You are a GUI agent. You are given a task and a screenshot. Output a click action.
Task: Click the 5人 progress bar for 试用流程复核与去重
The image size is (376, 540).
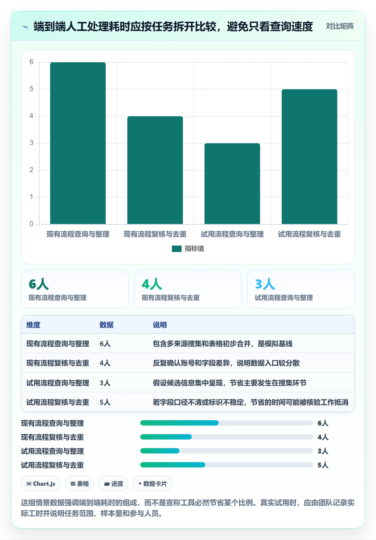226,465
